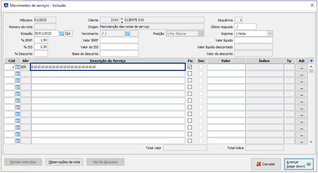
Task: Open service lookup icon in last grid row
Action: pos(18,141)
